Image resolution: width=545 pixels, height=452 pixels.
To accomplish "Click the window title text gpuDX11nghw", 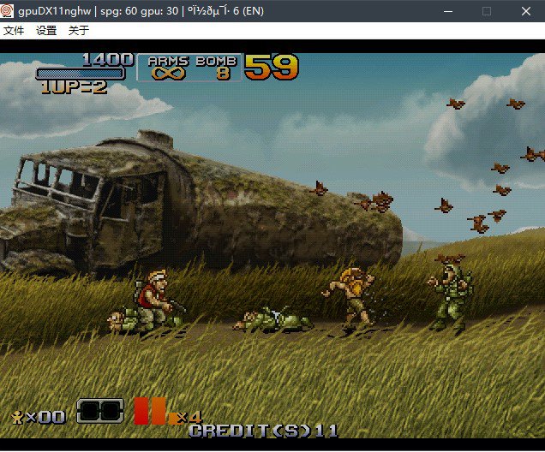I will [55, 11].
